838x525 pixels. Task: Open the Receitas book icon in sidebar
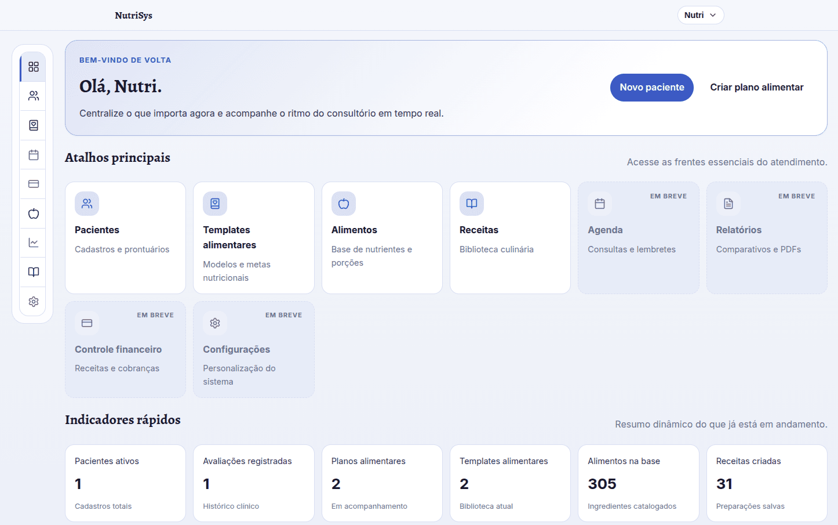tap(33, 271)
